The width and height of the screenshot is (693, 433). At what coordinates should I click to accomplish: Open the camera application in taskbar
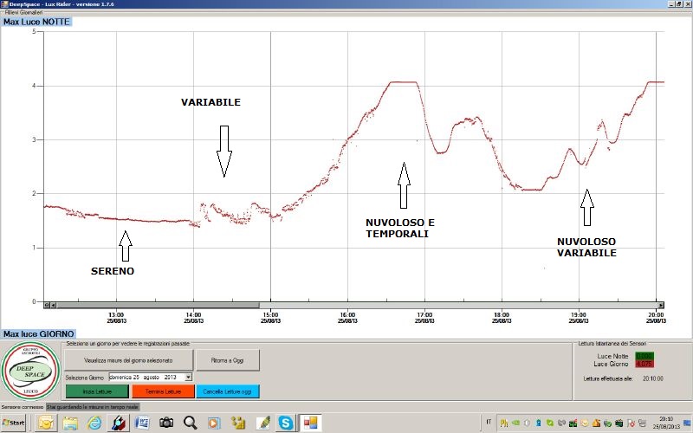(166, 423)
